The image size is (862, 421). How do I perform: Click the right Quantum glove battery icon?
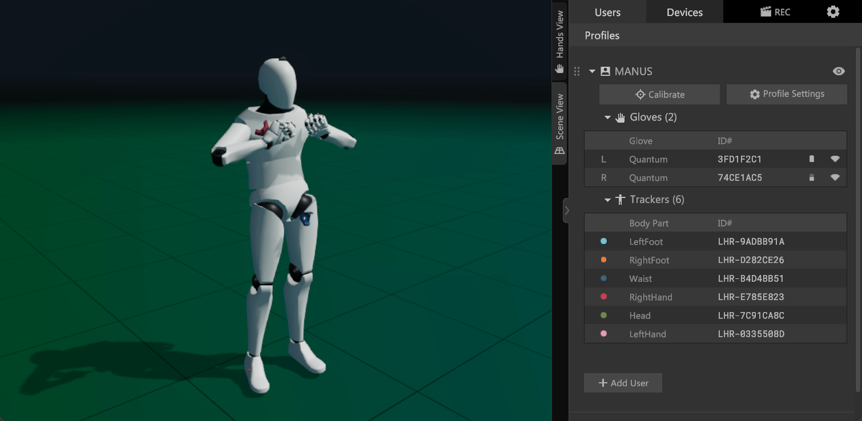coord(812,177)
